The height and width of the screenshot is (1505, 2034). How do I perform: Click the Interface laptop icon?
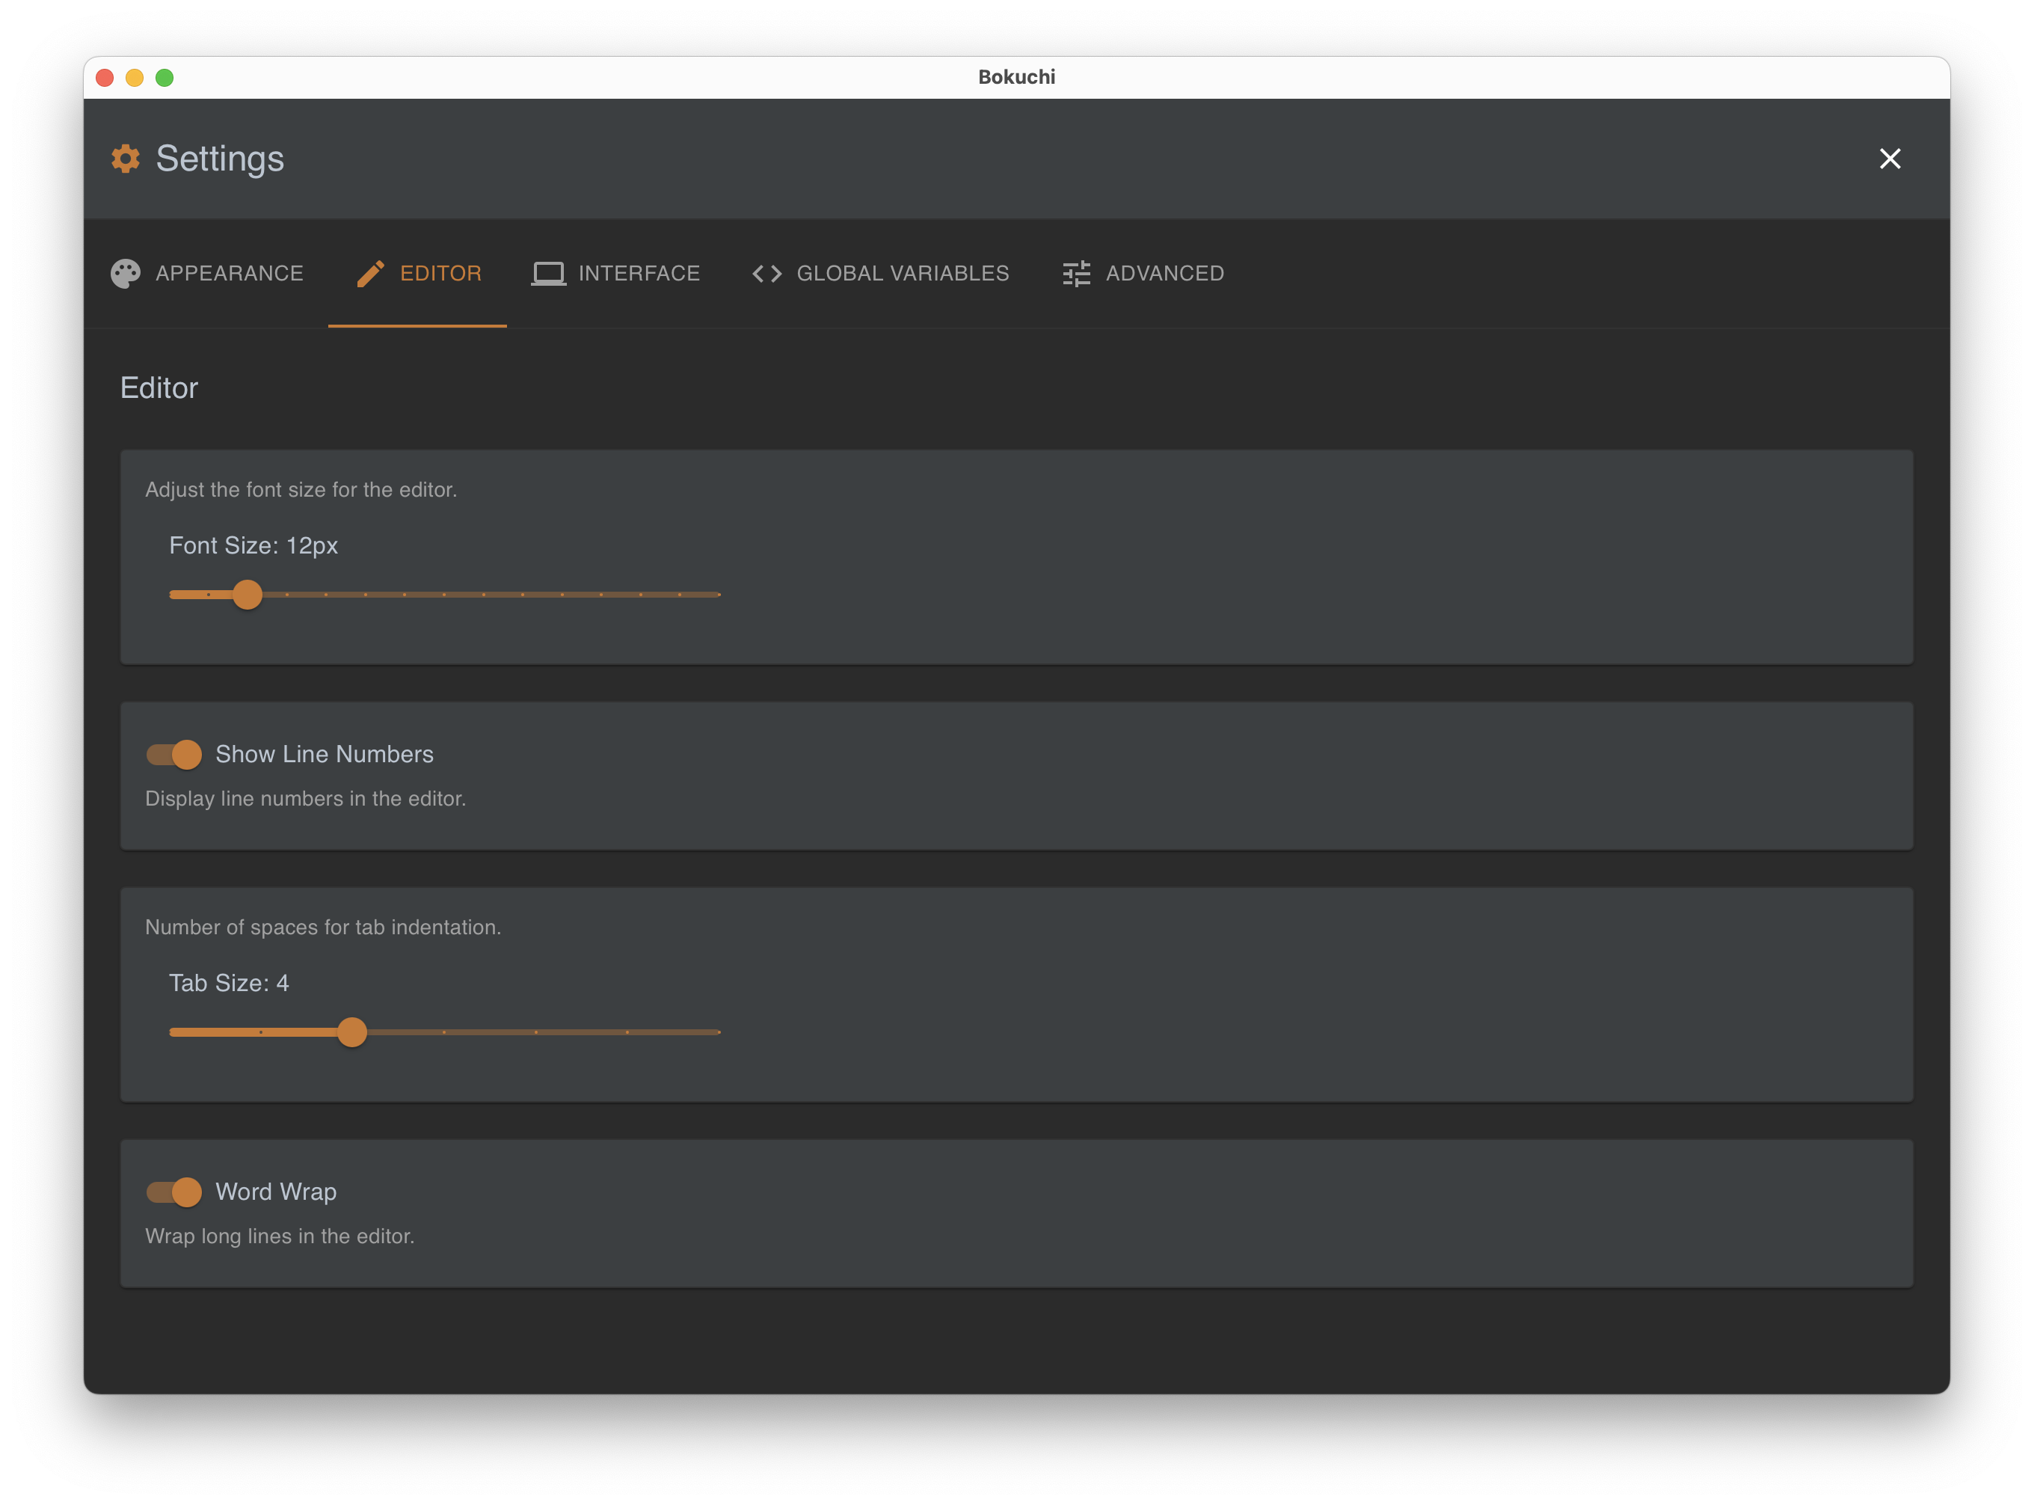(548, 273)
